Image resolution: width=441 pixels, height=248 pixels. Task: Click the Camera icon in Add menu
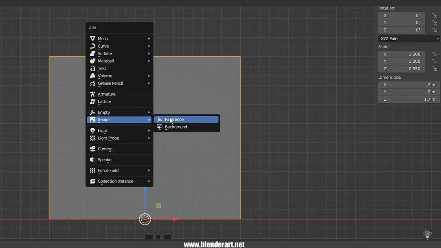(x=92, y=149)
